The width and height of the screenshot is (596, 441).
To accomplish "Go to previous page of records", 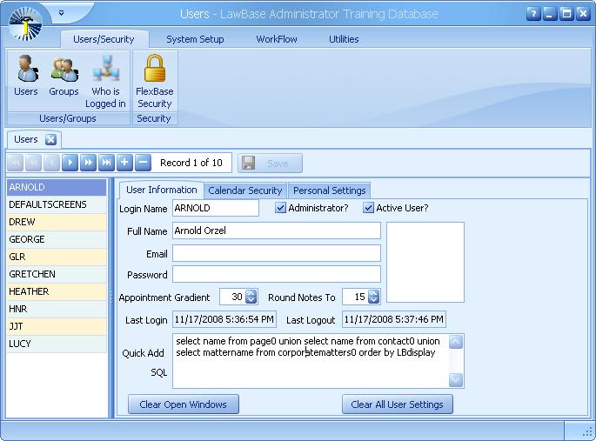I will pyautogui.click(x=33, y=163).
